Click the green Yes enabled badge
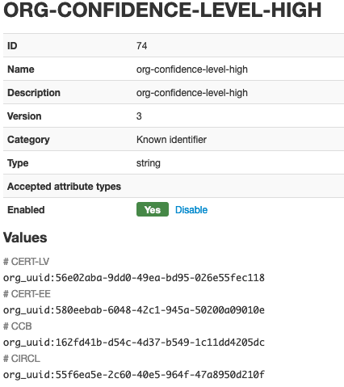344x387 pixels. 153,209
